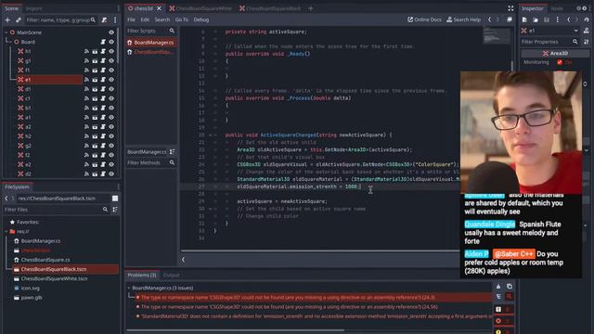Open the script attached to node a2
The height and width of the screenshot is (334, 594).
pos(103,127)
